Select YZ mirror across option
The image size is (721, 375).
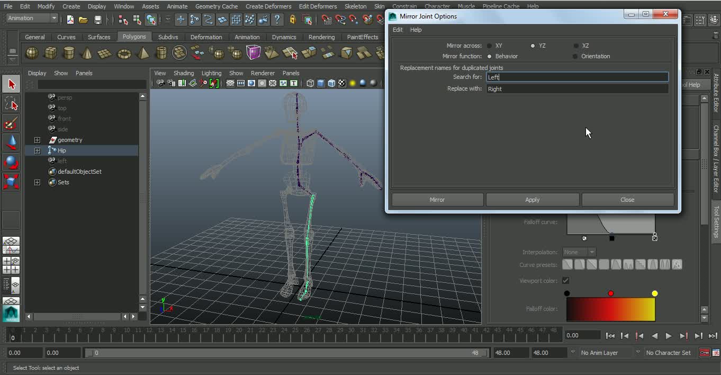tap(533, 46)
